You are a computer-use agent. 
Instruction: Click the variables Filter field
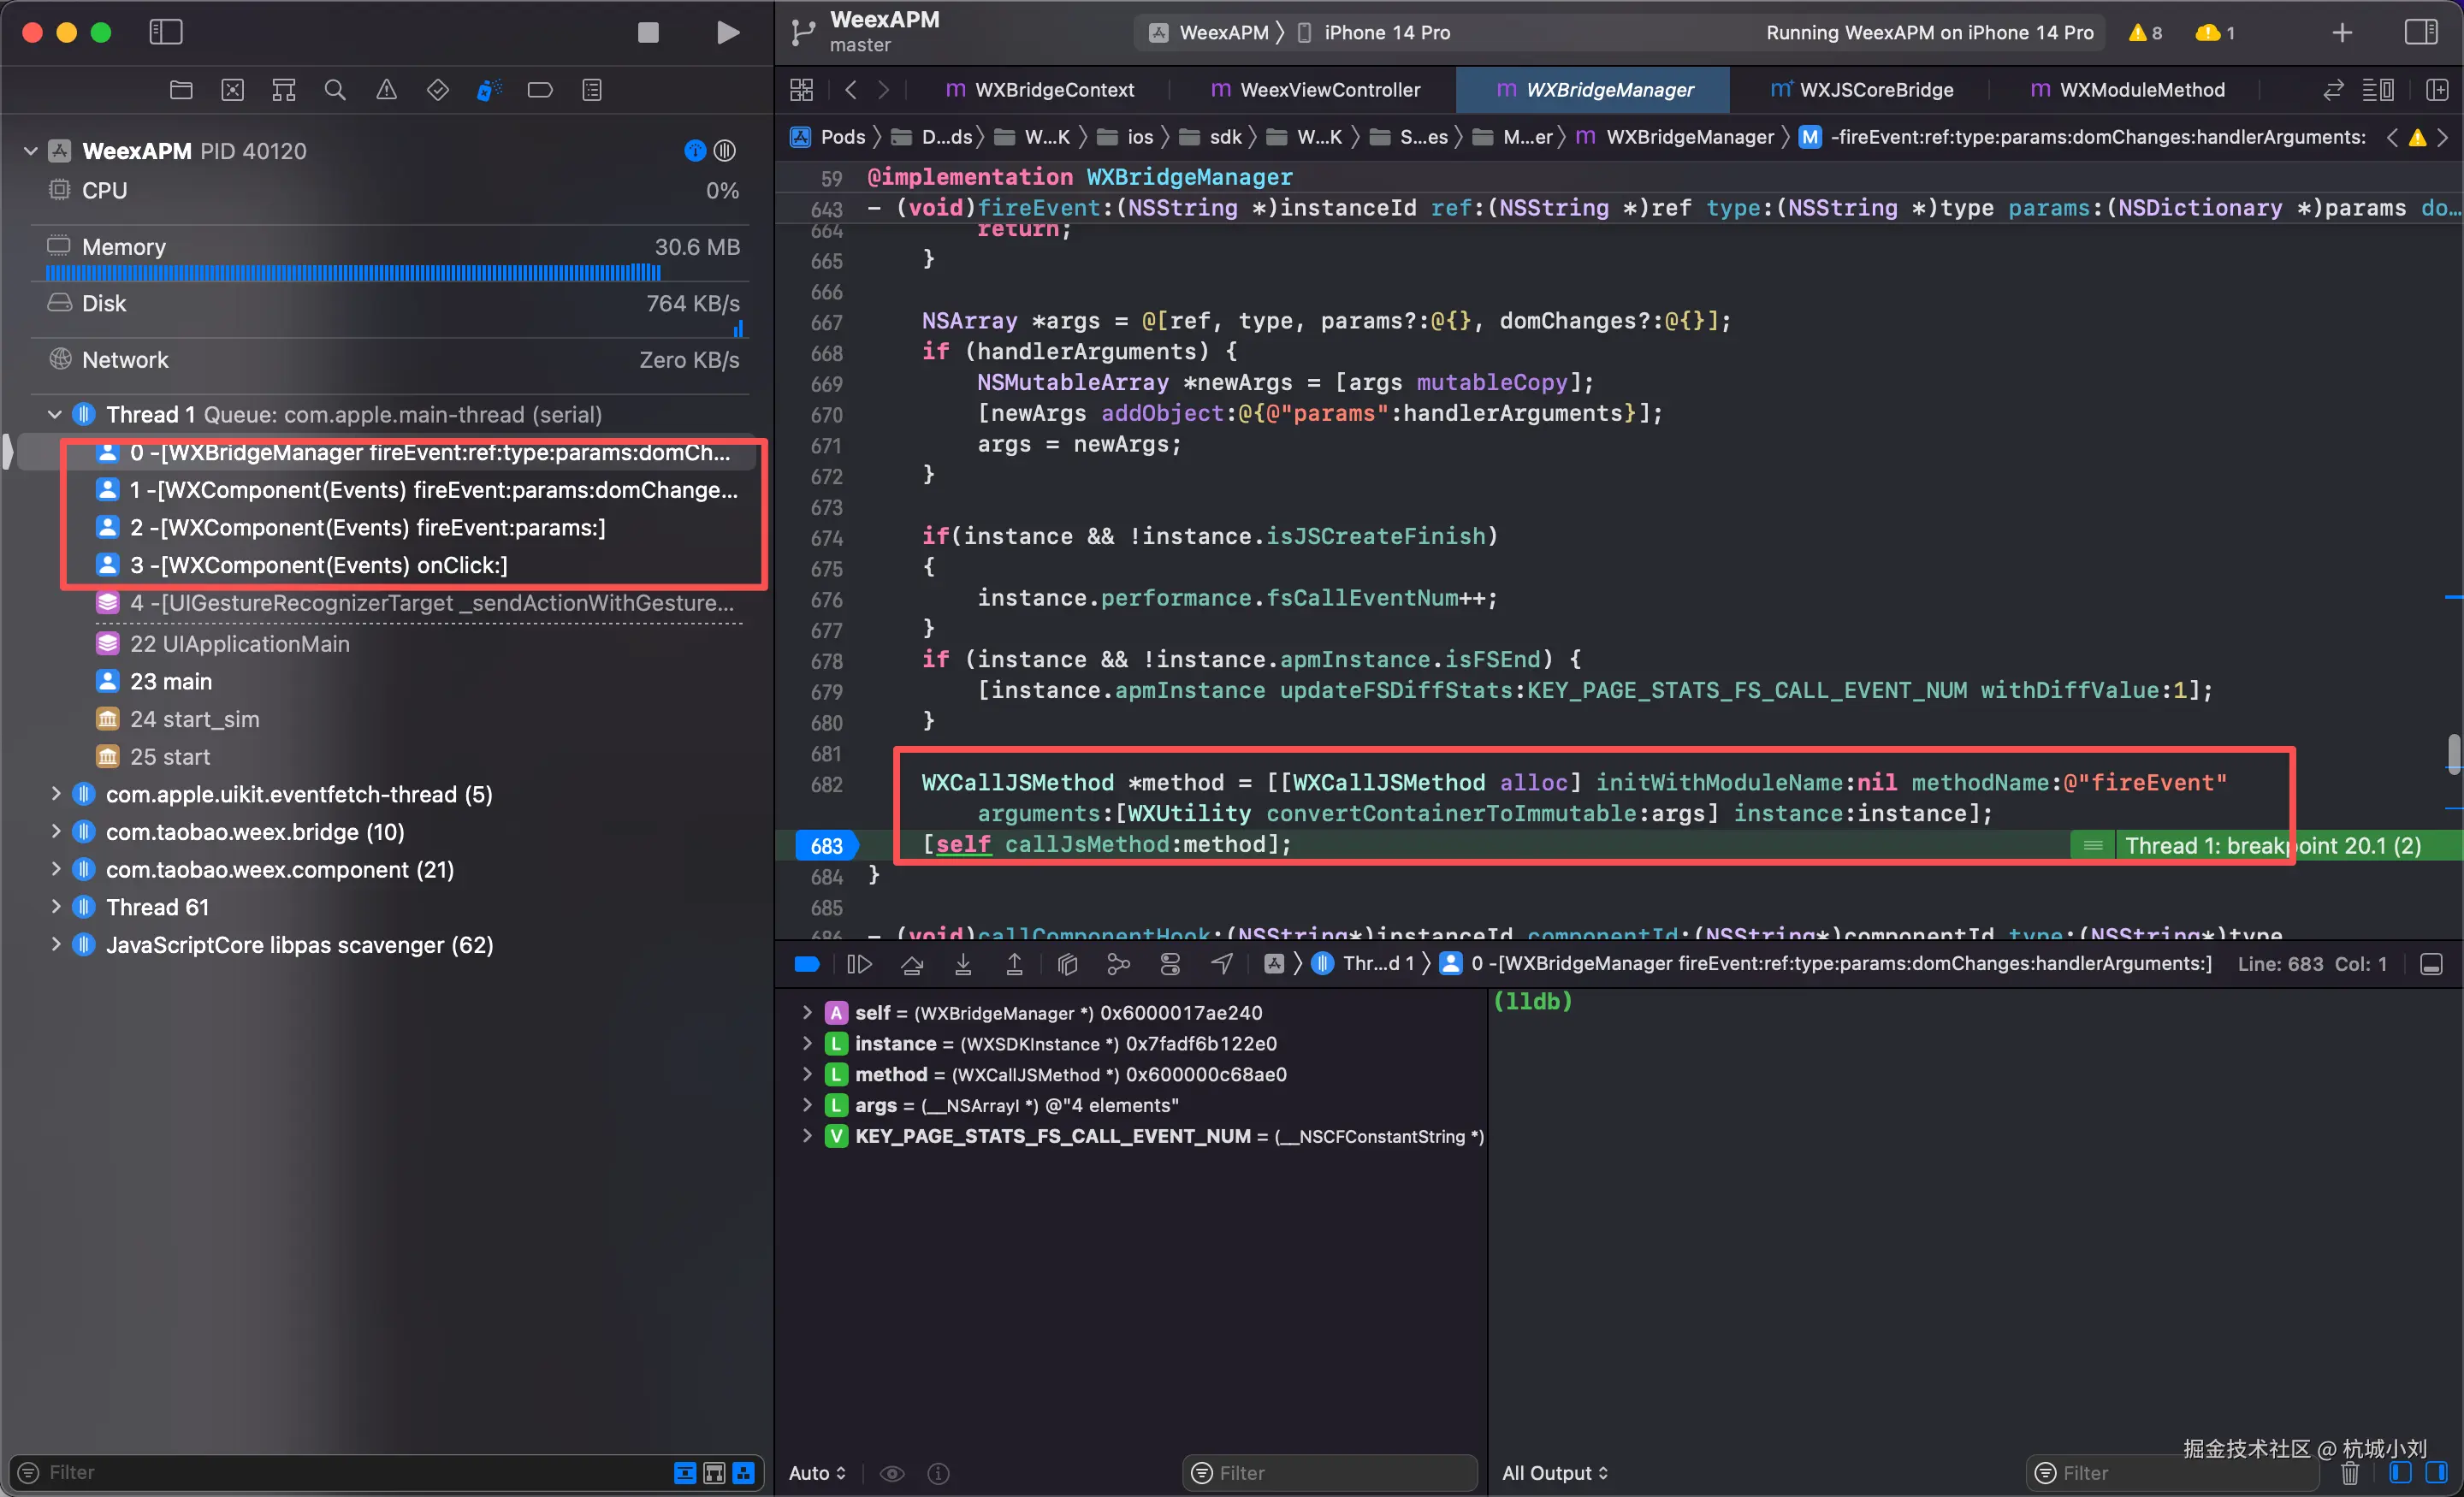pos(1330,1473)
